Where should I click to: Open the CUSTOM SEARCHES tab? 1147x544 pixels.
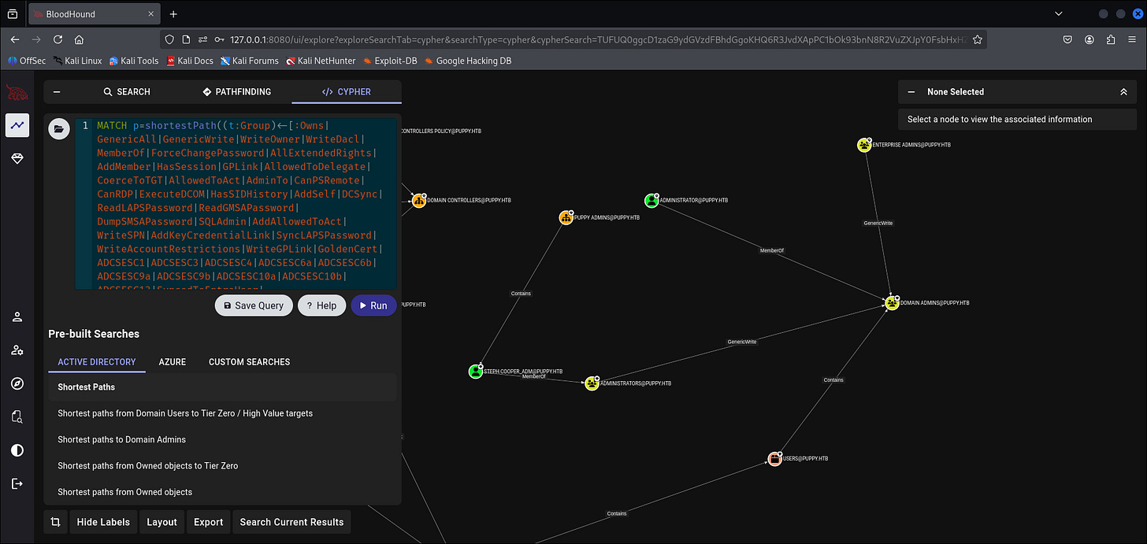click(250, 362)
